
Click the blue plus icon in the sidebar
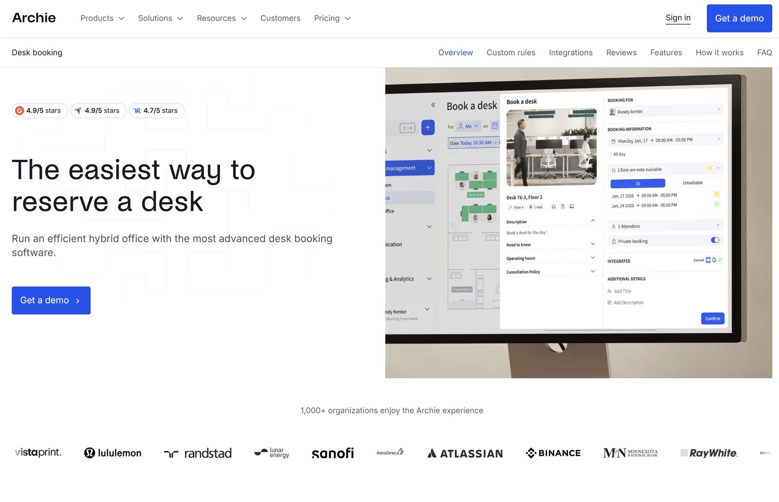tap(427, 128)
